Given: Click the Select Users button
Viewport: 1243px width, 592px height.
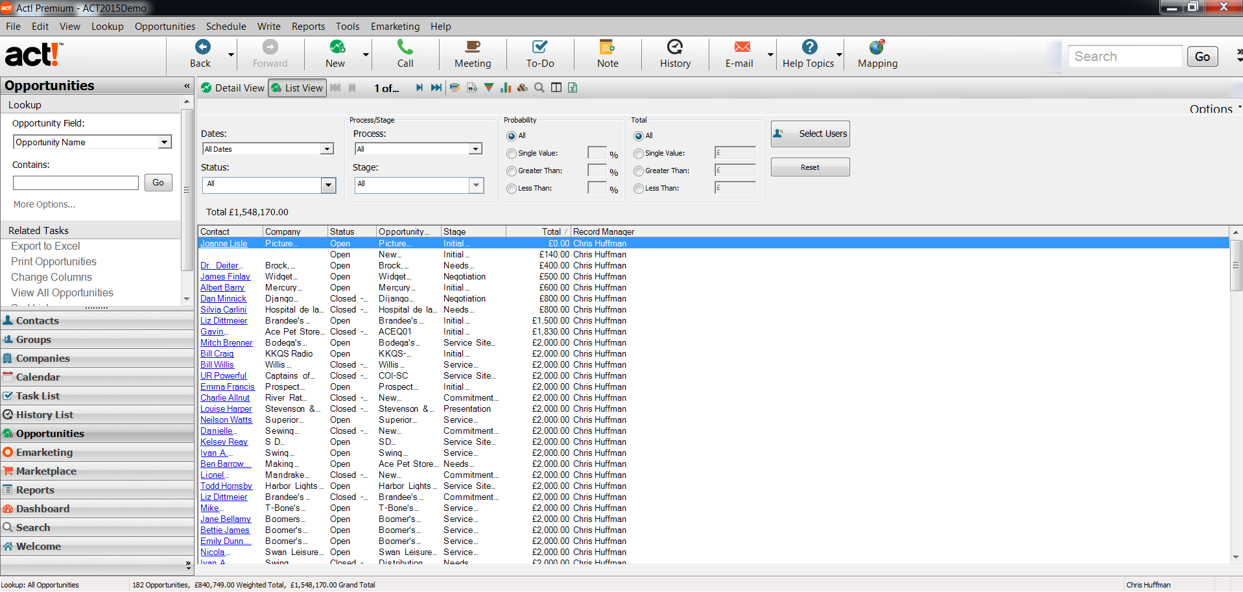Looking at the screenshot, I should pyautogui.click(x=810, y=134).
